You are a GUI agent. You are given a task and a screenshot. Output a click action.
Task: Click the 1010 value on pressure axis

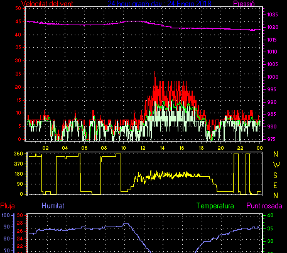point(273,52)
